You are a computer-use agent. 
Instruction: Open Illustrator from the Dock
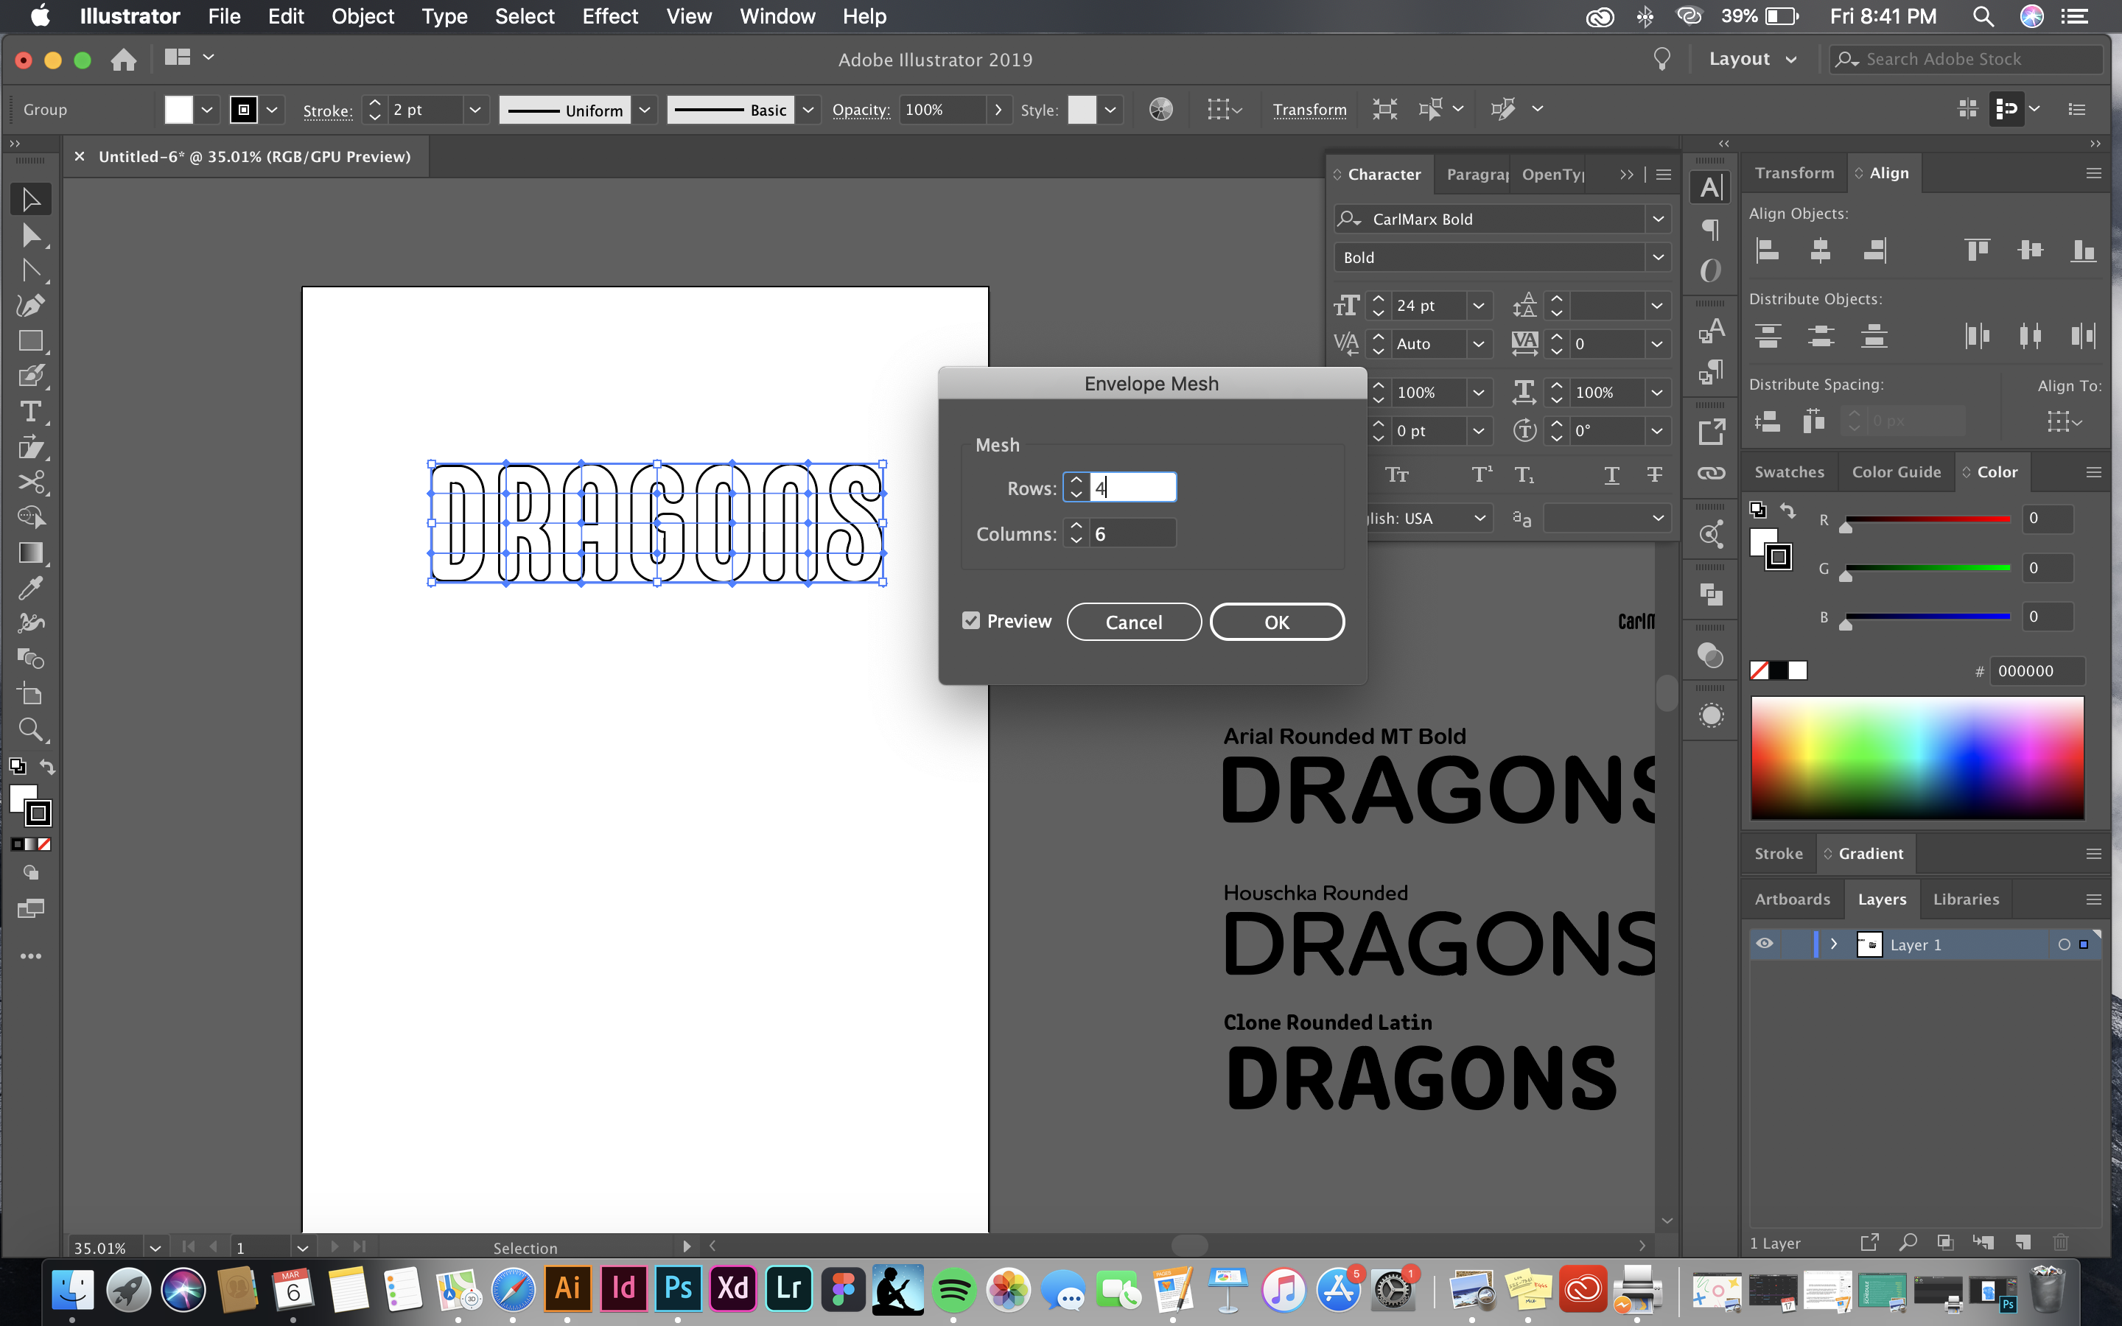[x=567, y=1288]
